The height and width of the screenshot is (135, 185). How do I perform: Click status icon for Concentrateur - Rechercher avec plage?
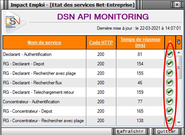pyautogui.click(x=170, y=120)
